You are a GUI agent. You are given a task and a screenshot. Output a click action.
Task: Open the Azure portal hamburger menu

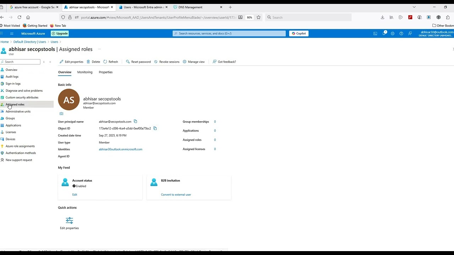coord(12,34)
